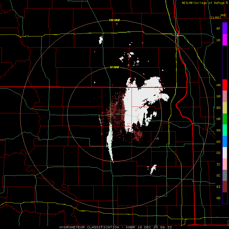229x229 pixels.
Task: Select the BD yellow-olive legend swatch
Action: tap(225, 108)
